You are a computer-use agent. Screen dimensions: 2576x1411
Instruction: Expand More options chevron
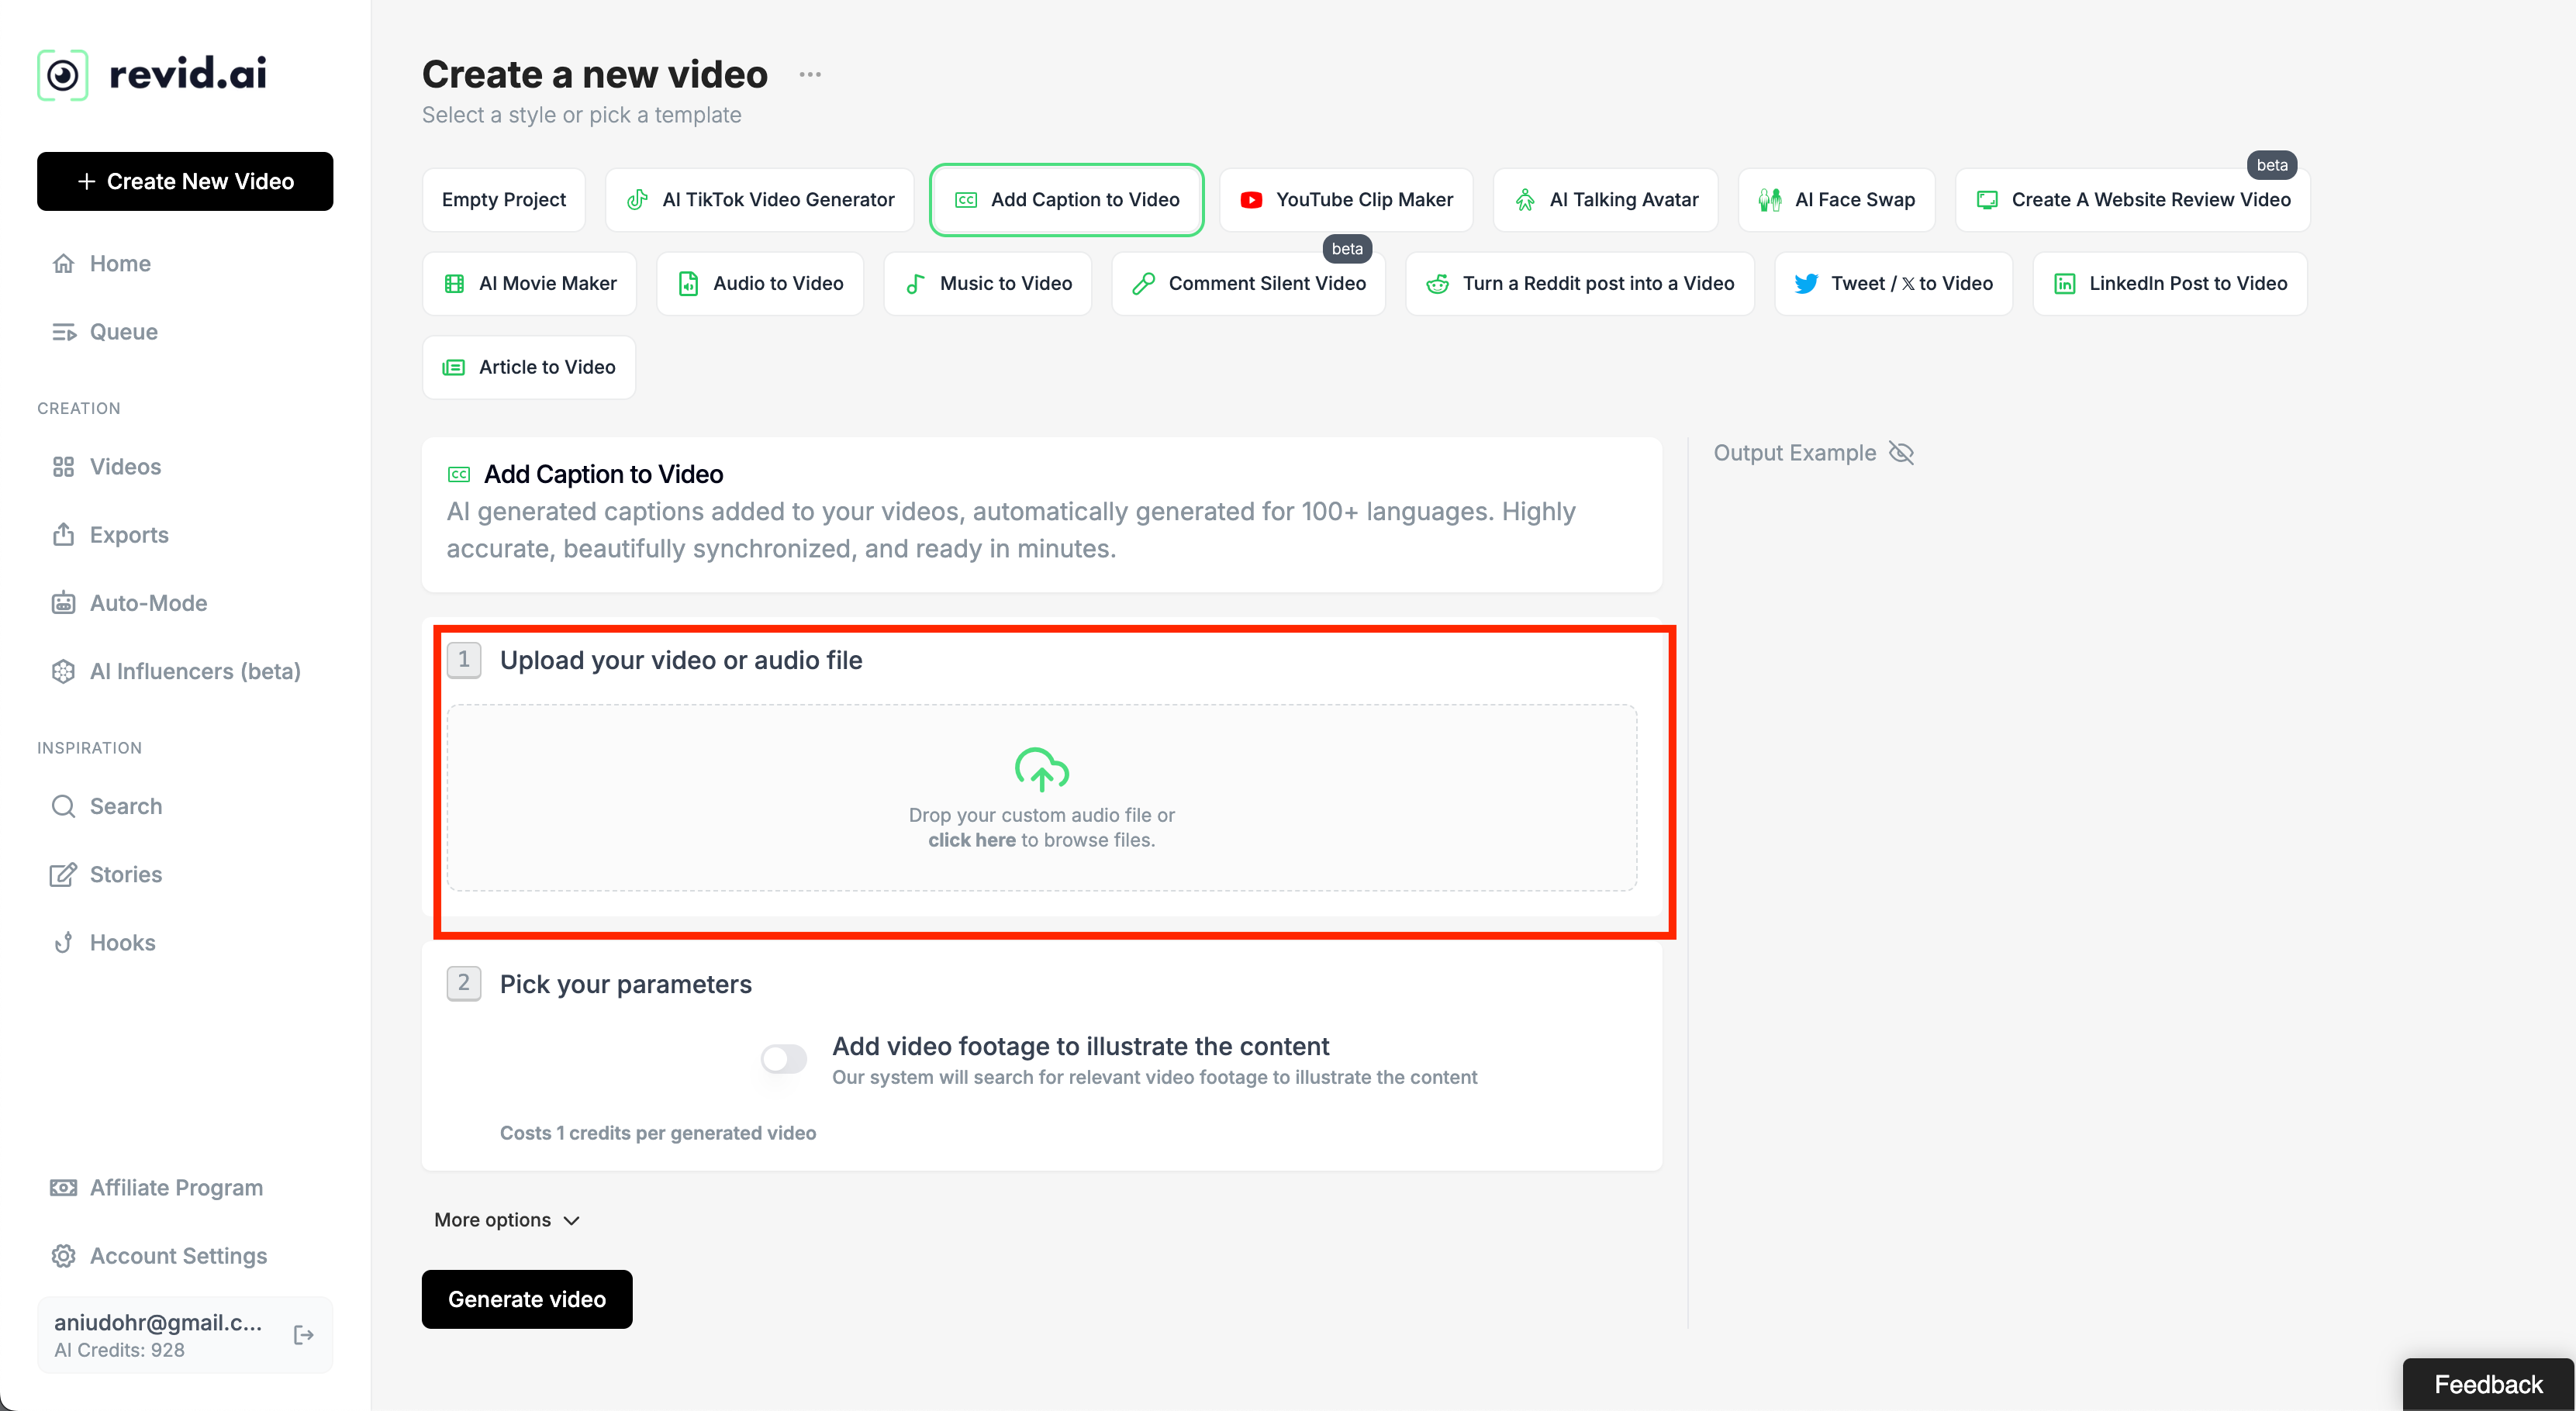(x=571, y=1220)
